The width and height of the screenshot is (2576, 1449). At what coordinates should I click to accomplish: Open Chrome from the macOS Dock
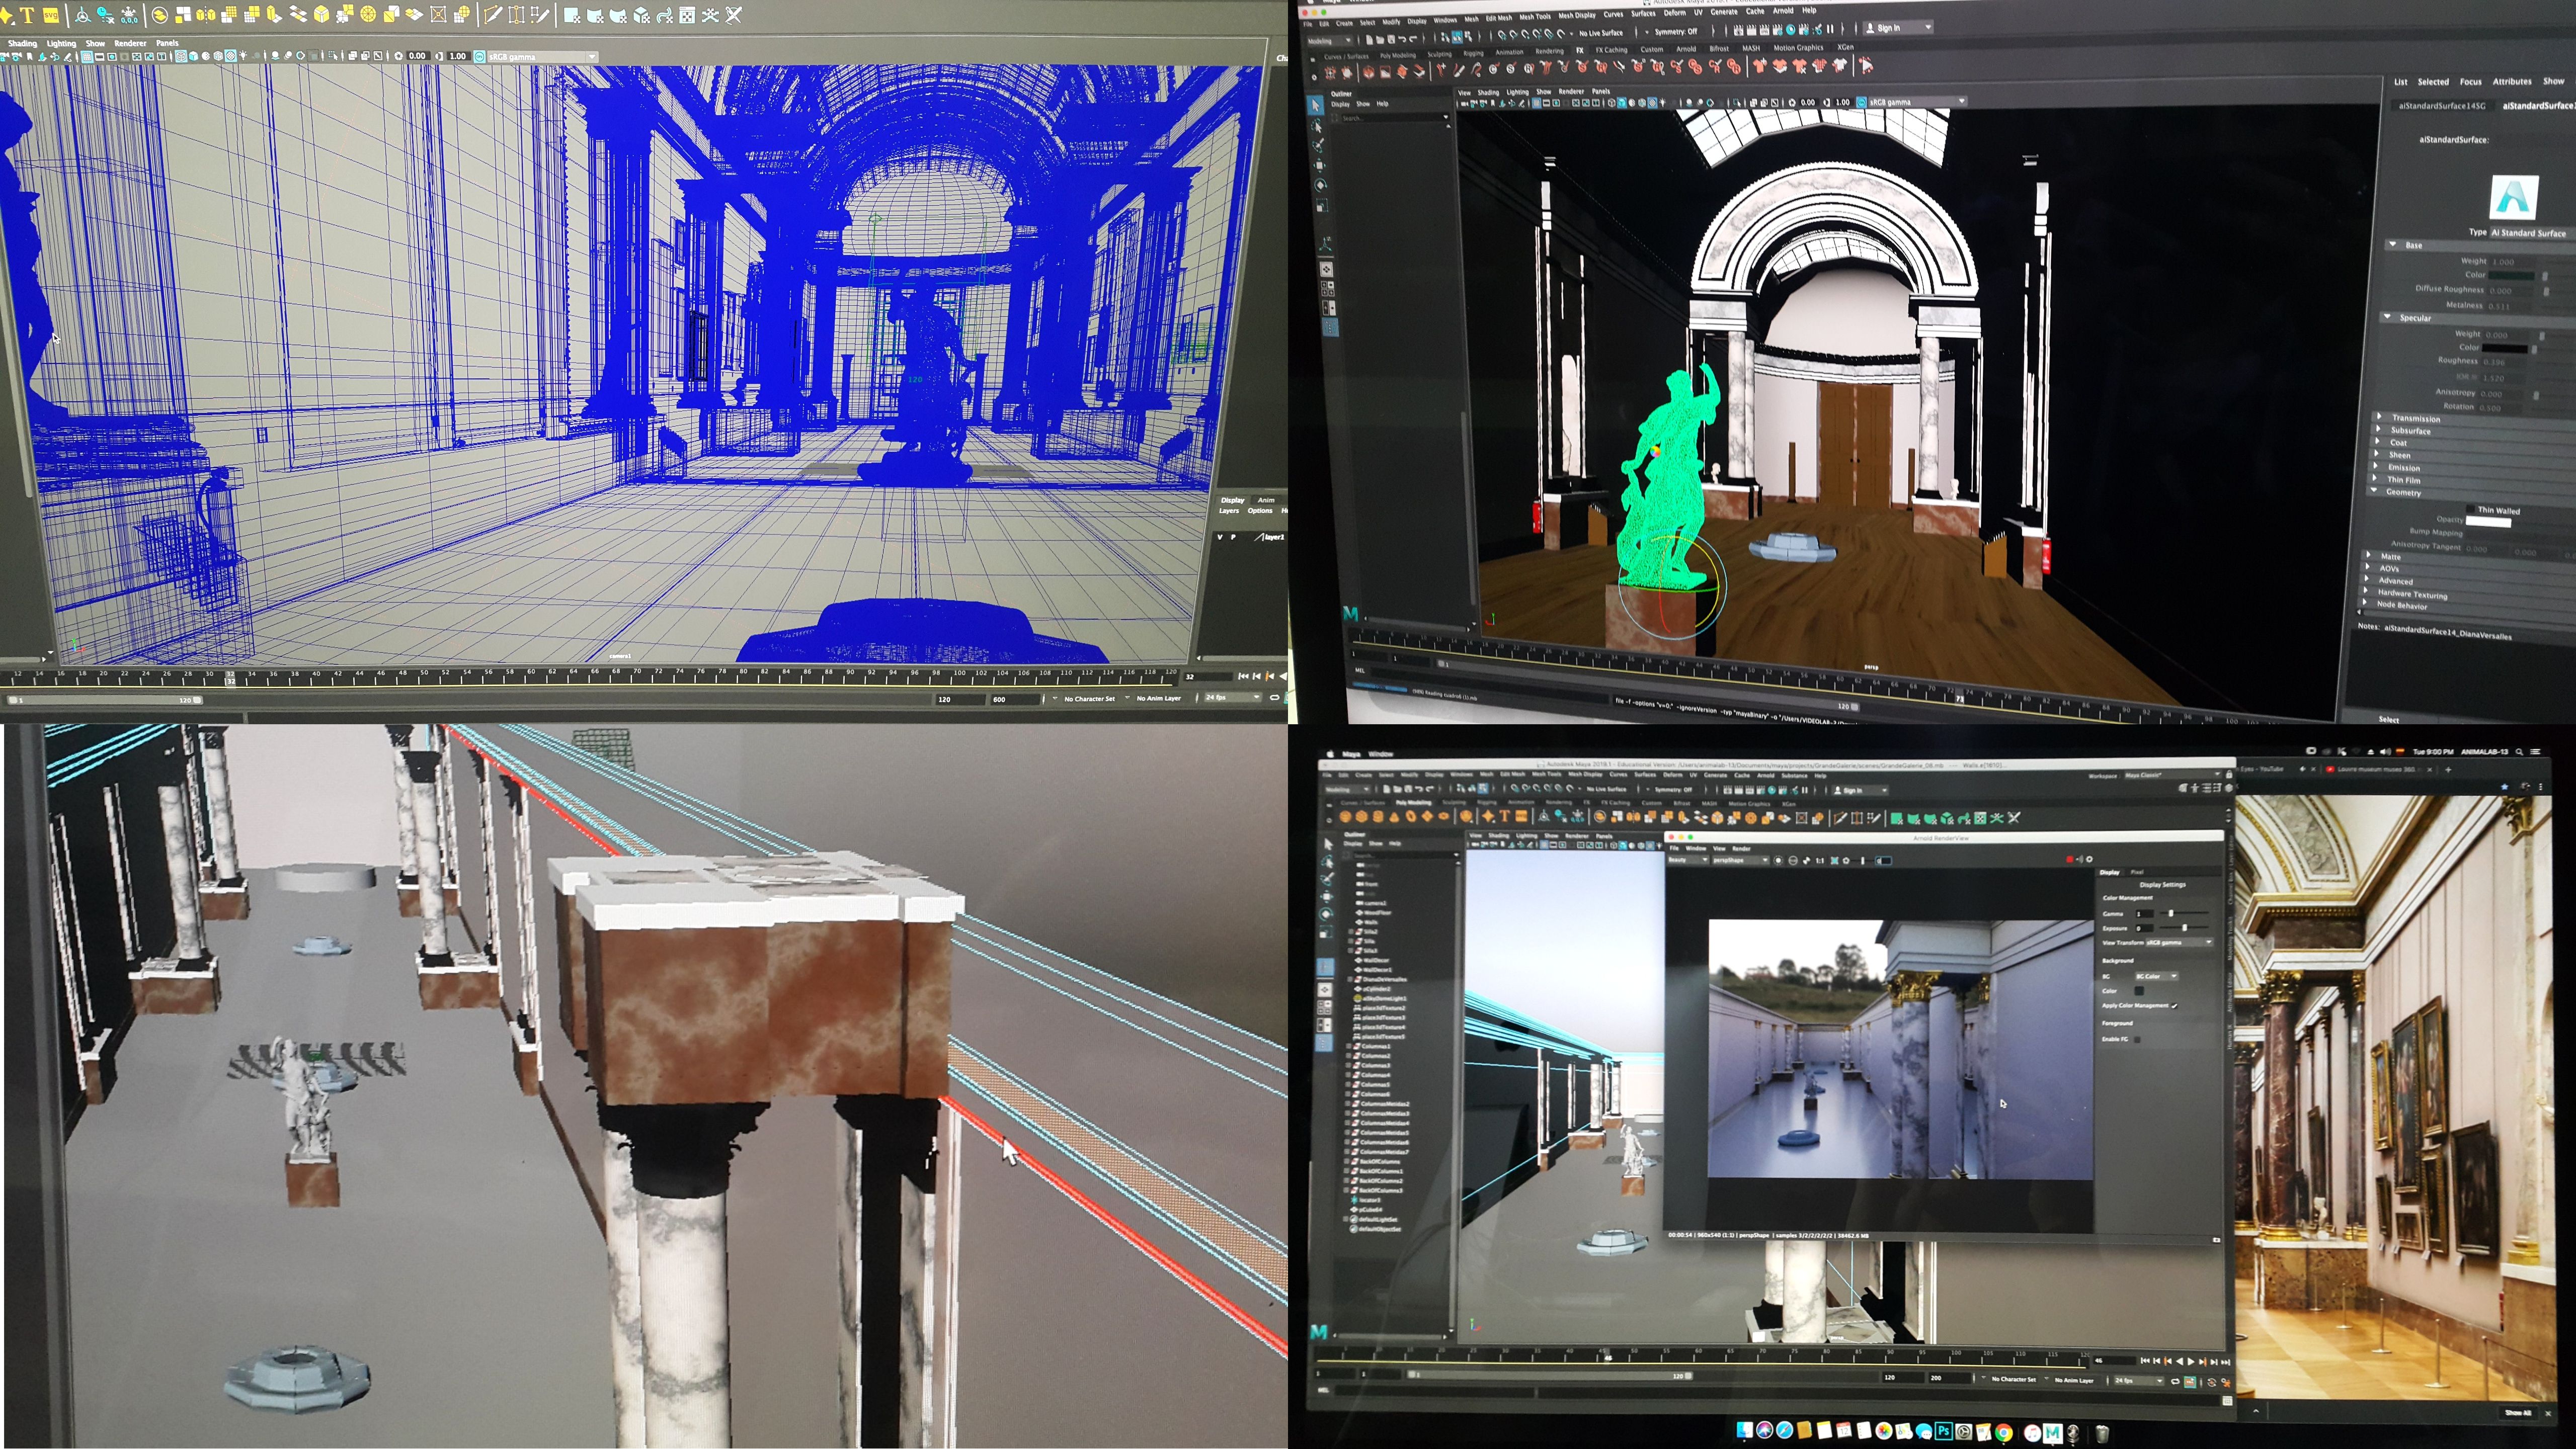2004,1433
